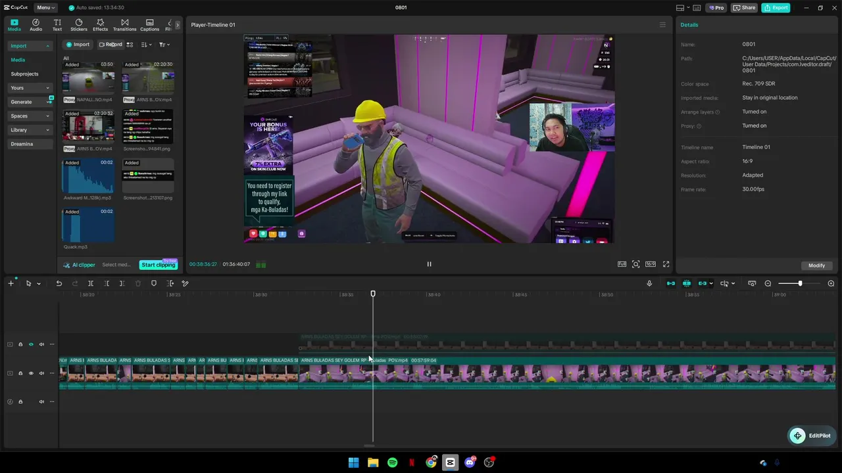Mute the main video track
Screen dimensions: 842x473
[x=41, y=373]
